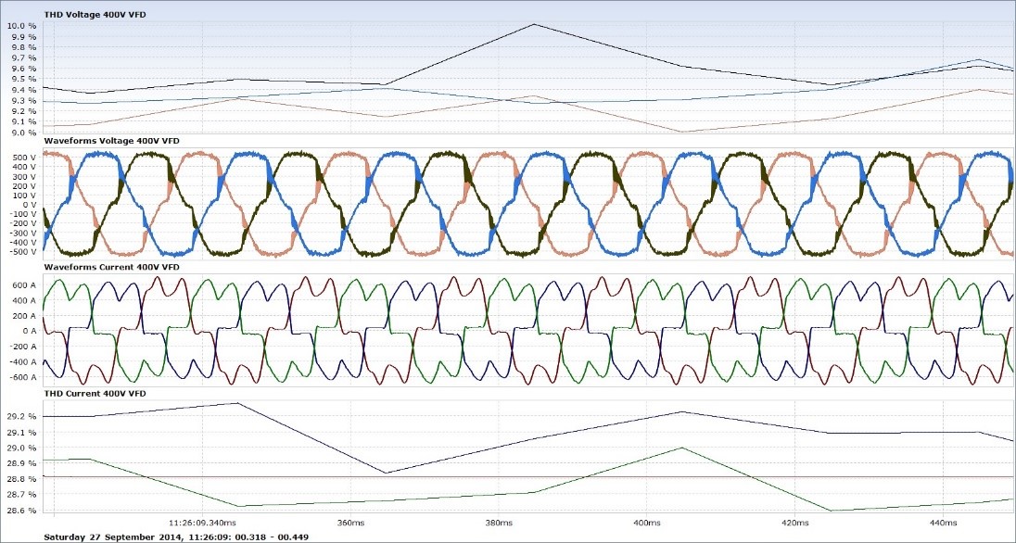Select the '11:26:09.340ms' time axis label
The height and width of the screenshot is (543, 1016).
(202, 523)
